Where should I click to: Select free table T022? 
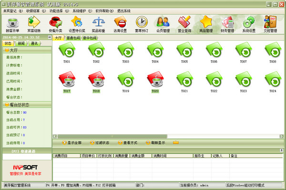[214, 82]
